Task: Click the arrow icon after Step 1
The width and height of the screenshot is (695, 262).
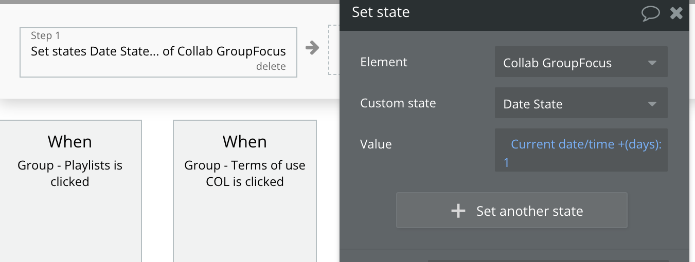Action: pyautogui.click(x=312, y=48)
